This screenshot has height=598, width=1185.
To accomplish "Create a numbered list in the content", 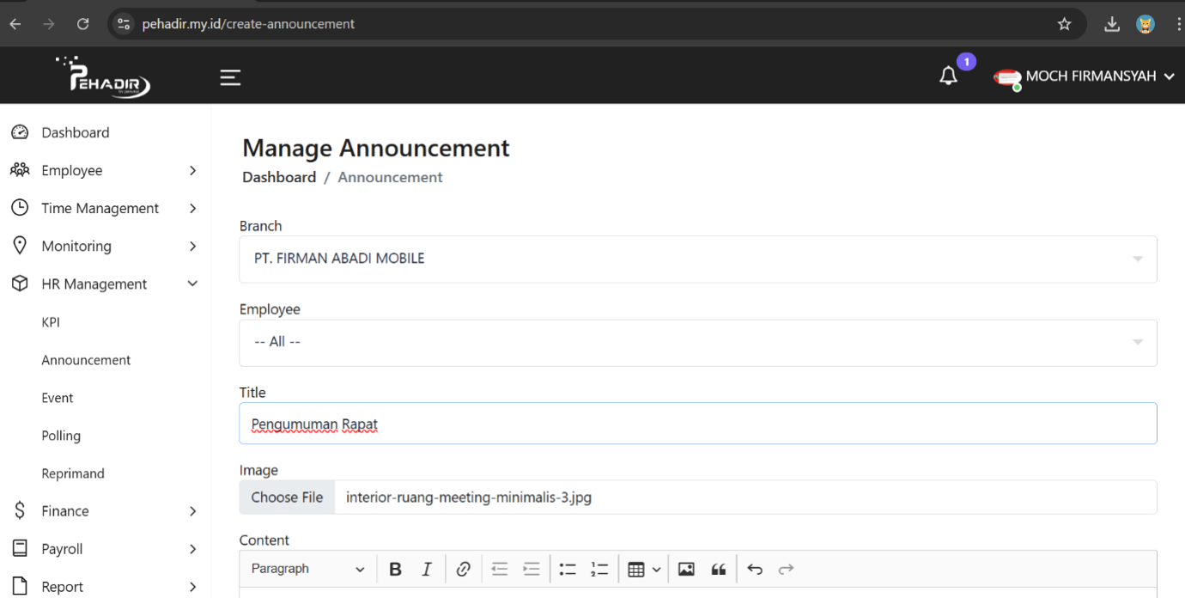I will [x=599, y=568].
